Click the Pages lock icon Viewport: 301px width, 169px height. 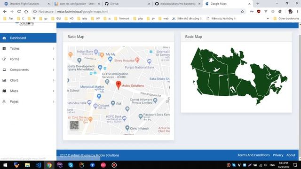coord(4,101)
